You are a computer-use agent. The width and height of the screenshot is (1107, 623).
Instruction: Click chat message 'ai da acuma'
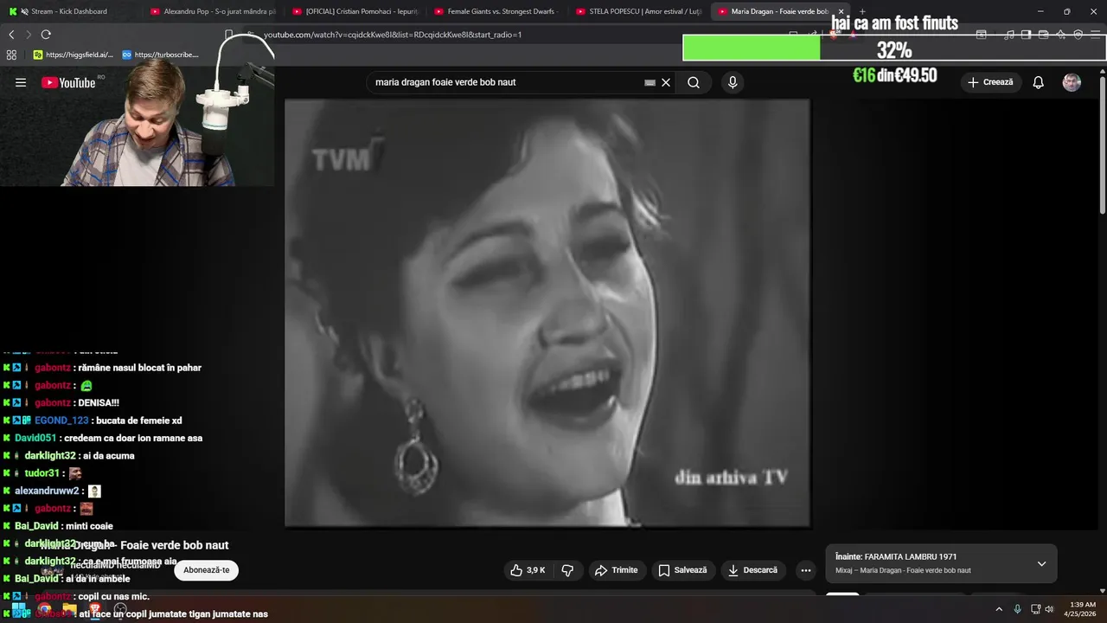(x=109, y=456)
